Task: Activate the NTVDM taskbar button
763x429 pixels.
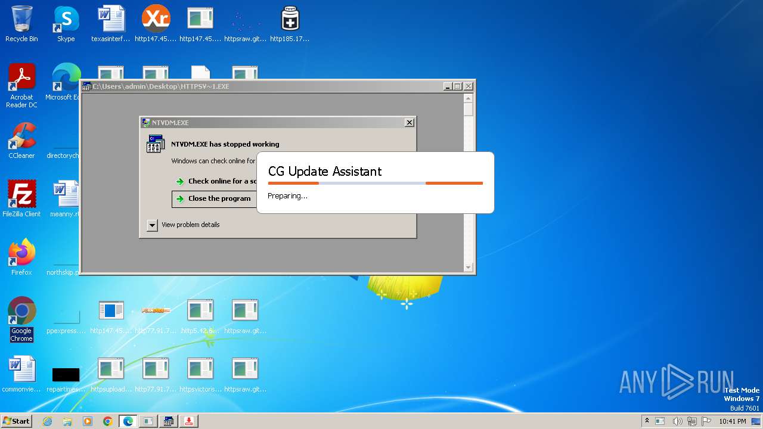Action: [168, 421]
